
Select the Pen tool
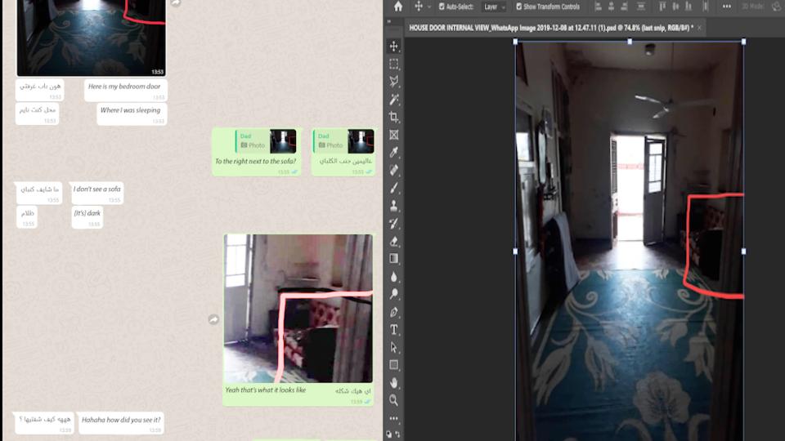[394, 312]
